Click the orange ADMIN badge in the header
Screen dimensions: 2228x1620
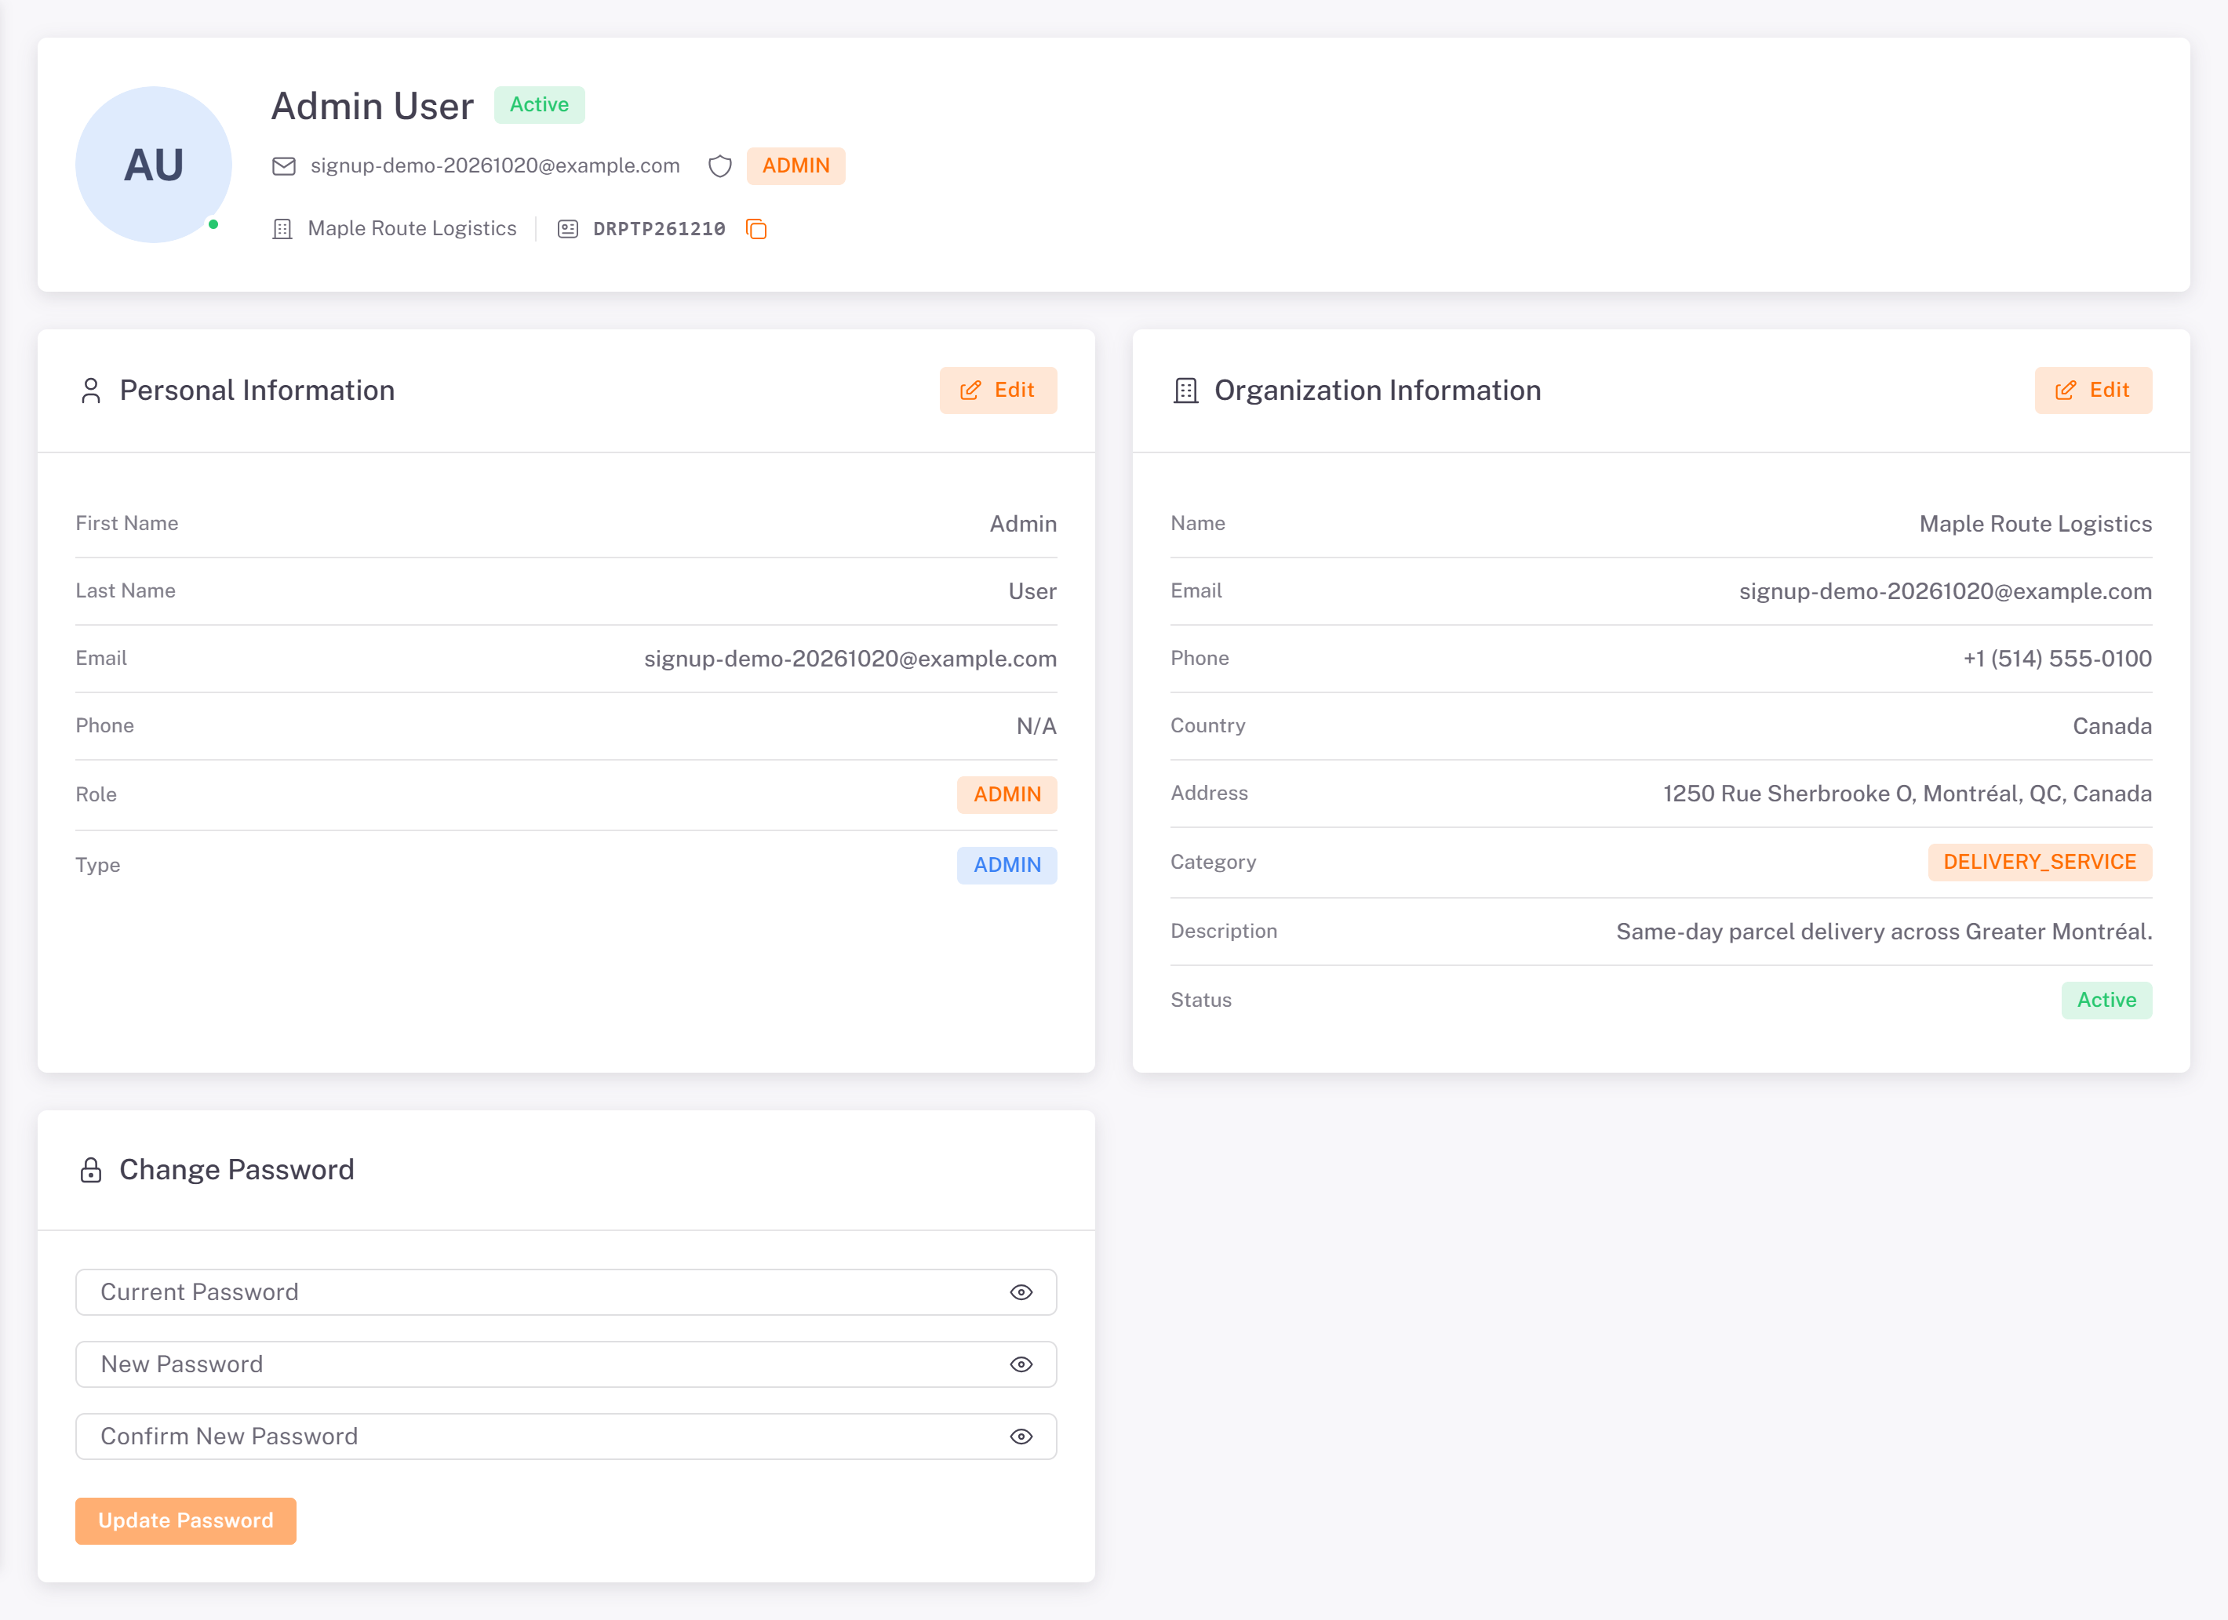(795, 166)
